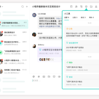Switch to the 全部 9 tab

67,17
